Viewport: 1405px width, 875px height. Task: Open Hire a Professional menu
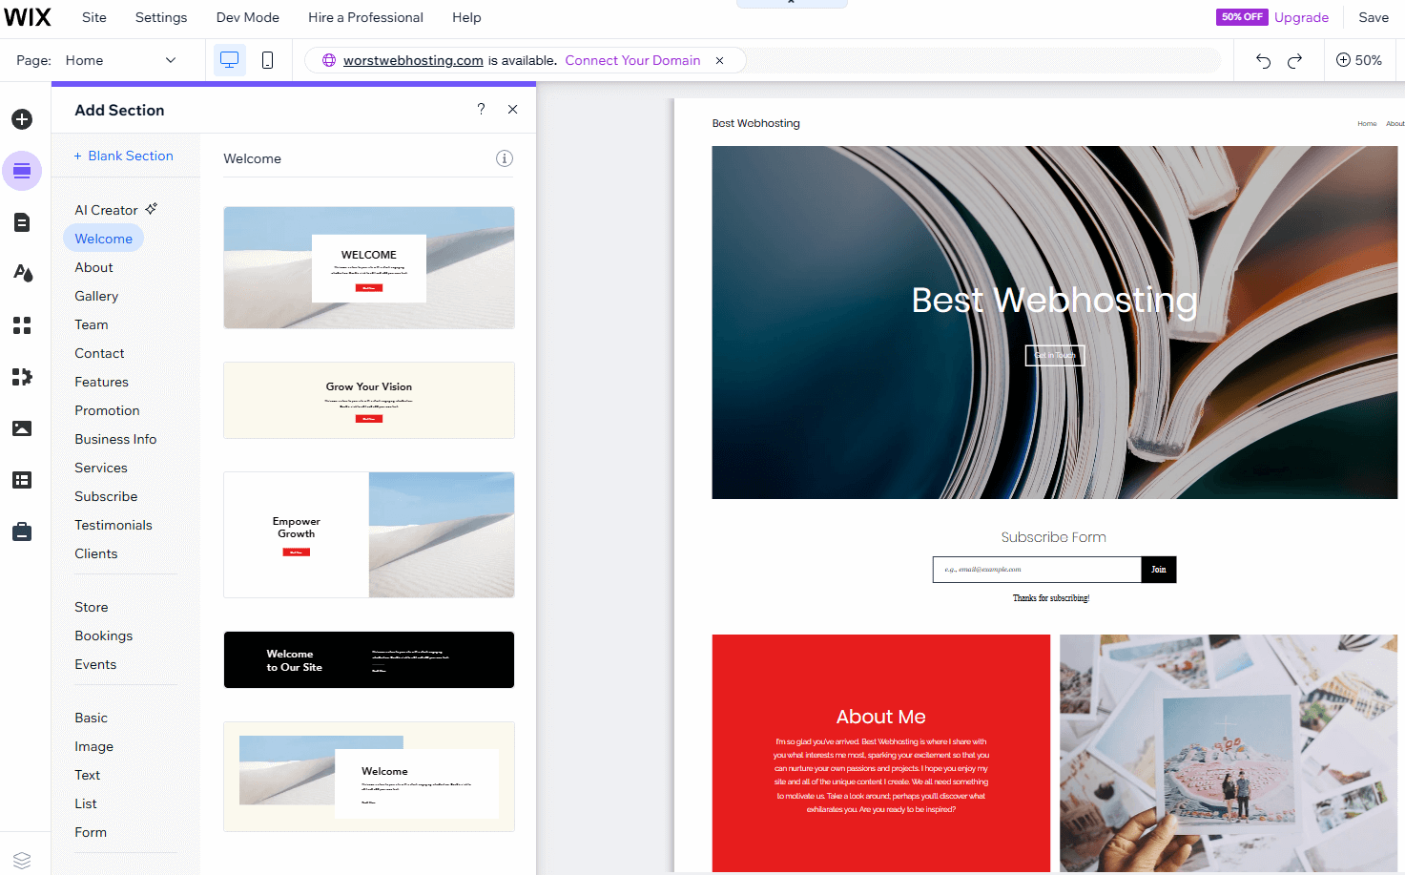(x=365, y=17)
